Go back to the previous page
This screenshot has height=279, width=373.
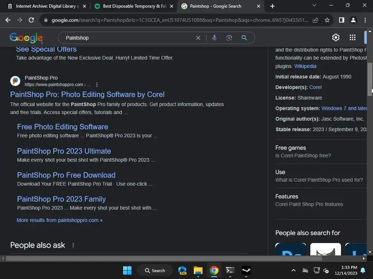(x=8, y=20)
